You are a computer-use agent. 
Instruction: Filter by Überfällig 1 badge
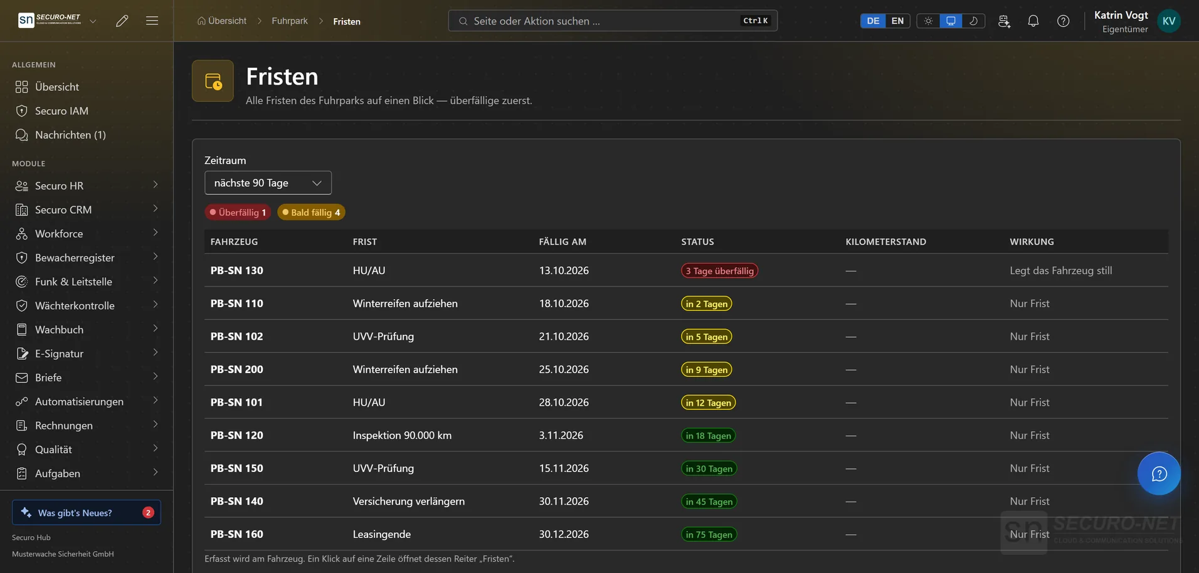coord(238,213)
